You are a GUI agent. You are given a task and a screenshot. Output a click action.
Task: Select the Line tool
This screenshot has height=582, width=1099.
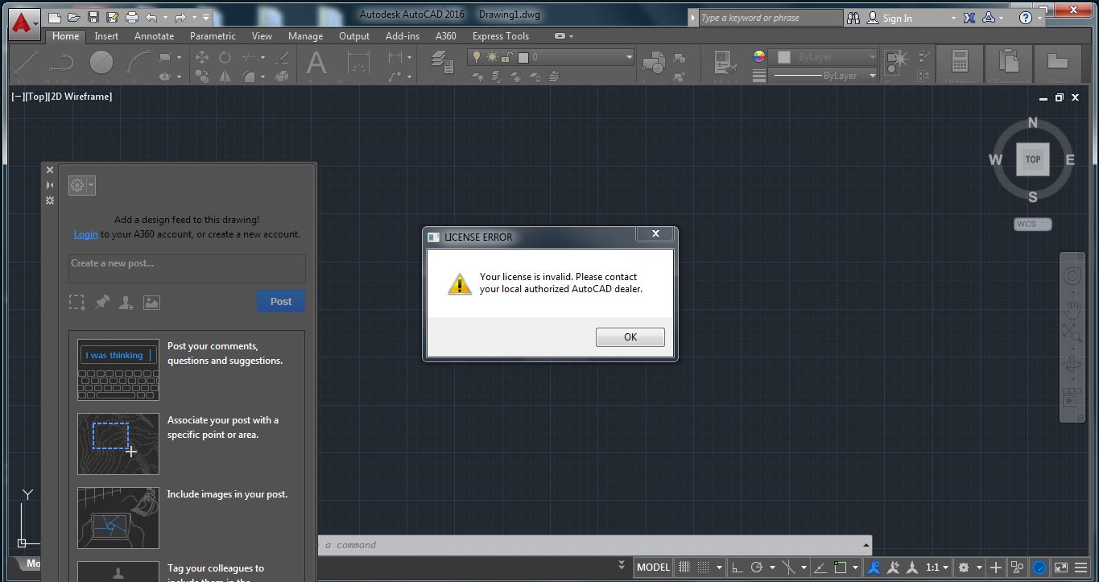(26, 60)
